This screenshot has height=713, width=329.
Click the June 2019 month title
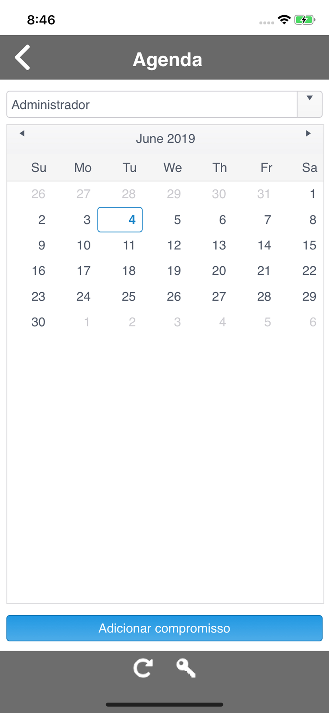(x=166, y=138)
